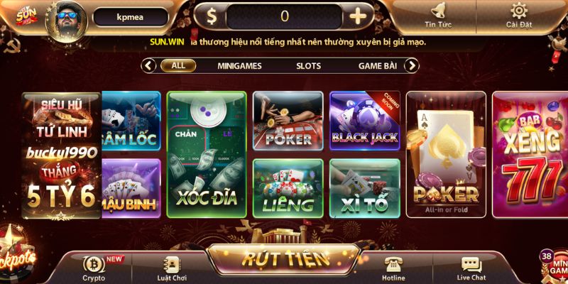
Task: Tap the Hotline telephone icon
Action: tap(393, 264)
